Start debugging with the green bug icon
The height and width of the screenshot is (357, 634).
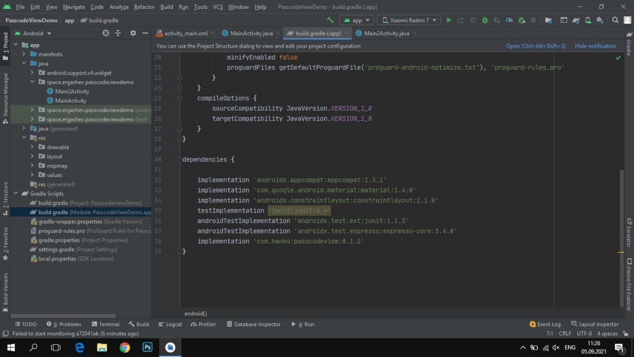click(x=485, y=20)
